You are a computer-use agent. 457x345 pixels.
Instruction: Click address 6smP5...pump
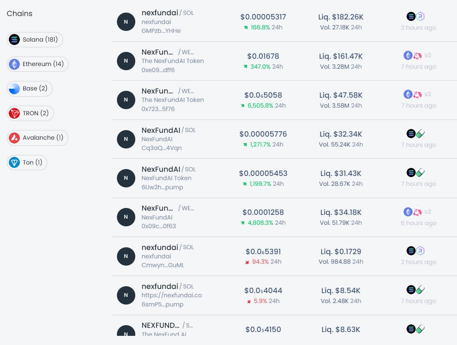click(162, 305)
